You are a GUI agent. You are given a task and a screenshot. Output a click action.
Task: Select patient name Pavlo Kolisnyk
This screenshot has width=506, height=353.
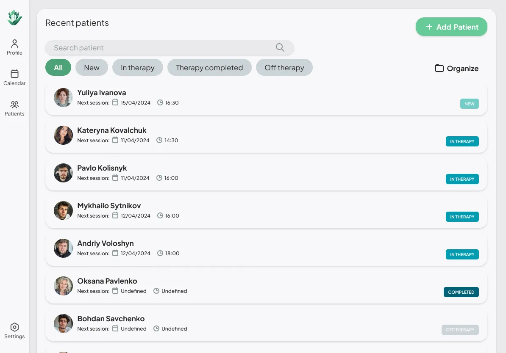[x=102, y=168]
